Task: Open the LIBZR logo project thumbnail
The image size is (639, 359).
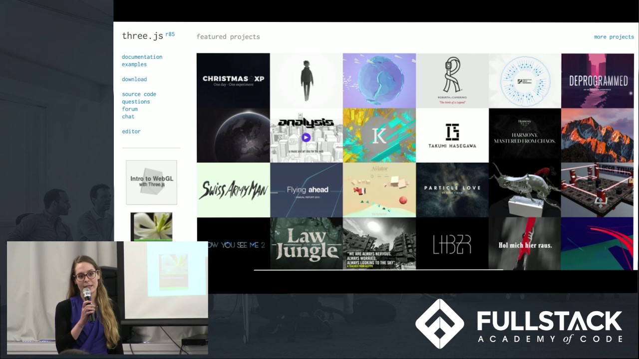Action: 452,243
